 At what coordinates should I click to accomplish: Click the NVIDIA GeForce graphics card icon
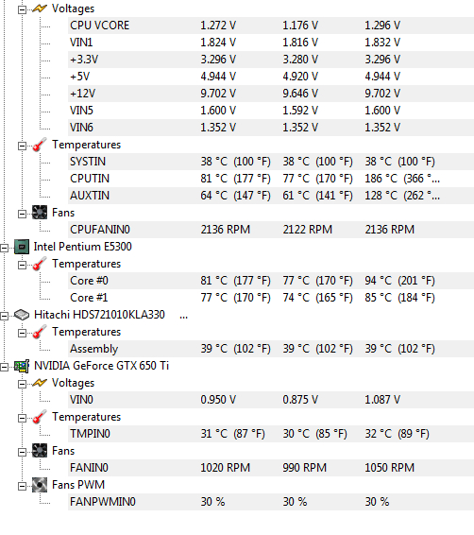(22, 366)
